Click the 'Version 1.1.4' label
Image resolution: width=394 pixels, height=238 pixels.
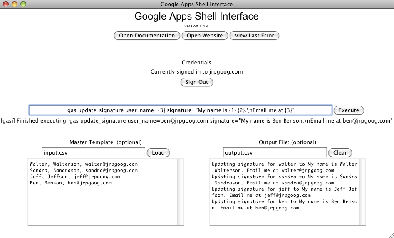196,26
